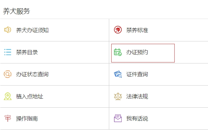This screenshot has width=208, height=138.
Task: Open the 证件查询 certificate query
Action: coord(137,74)
